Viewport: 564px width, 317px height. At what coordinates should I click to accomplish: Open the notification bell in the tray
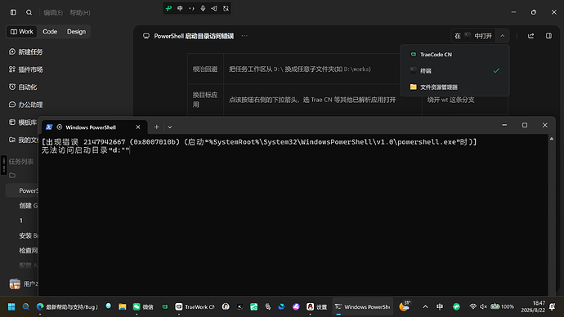tap(552, 306)
